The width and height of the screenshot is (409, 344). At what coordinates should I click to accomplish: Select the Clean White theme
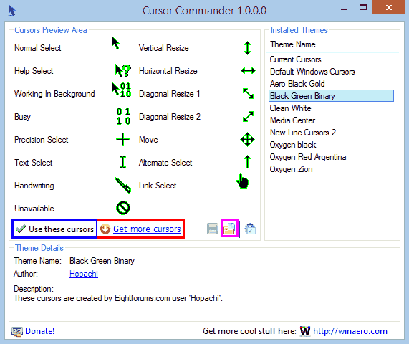click(x=331, y=108)
